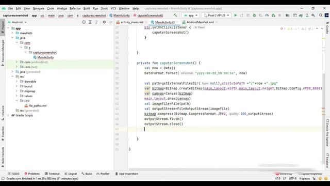The height and width of the screenshot is (186, 330).
Task: Click the Debug app bug icon
Action: (254, 16)
